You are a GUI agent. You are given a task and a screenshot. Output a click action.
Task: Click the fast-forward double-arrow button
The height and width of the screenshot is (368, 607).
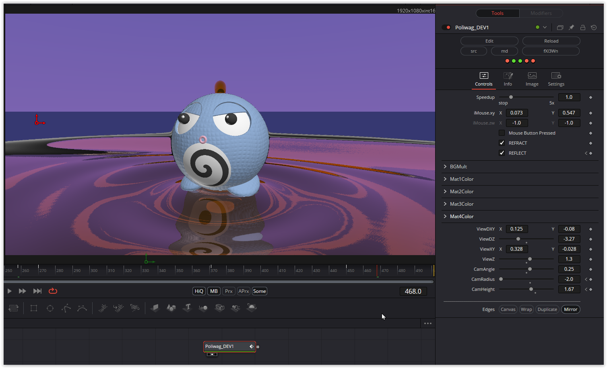(x=23, y=291)
